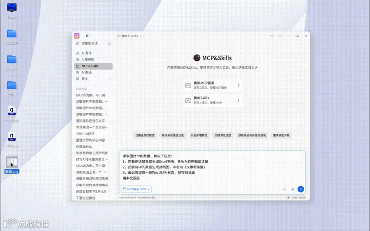Maximize the UOS AI window
Image resolution: width=370 pixels, height=231 pixels.
pyautogui.click(x=297, y=36)
